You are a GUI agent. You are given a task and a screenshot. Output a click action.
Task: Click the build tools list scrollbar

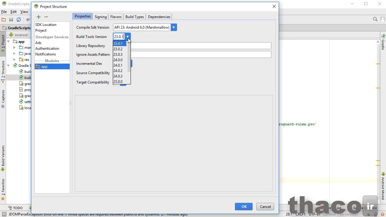tap(128, 57)
